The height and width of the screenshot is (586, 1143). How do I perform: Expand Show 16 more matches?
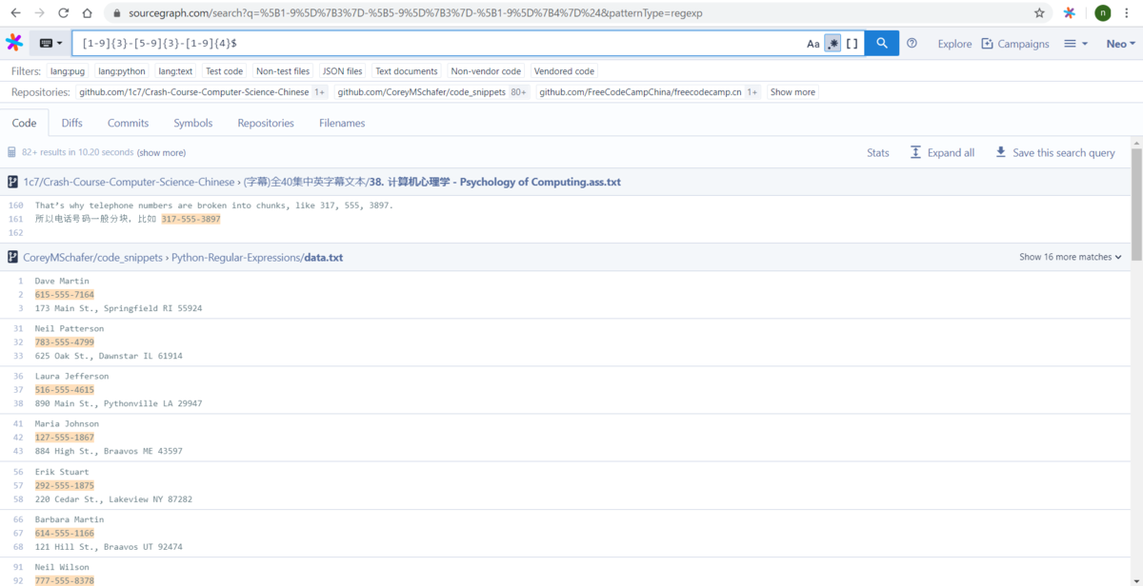coord(1070,257)
